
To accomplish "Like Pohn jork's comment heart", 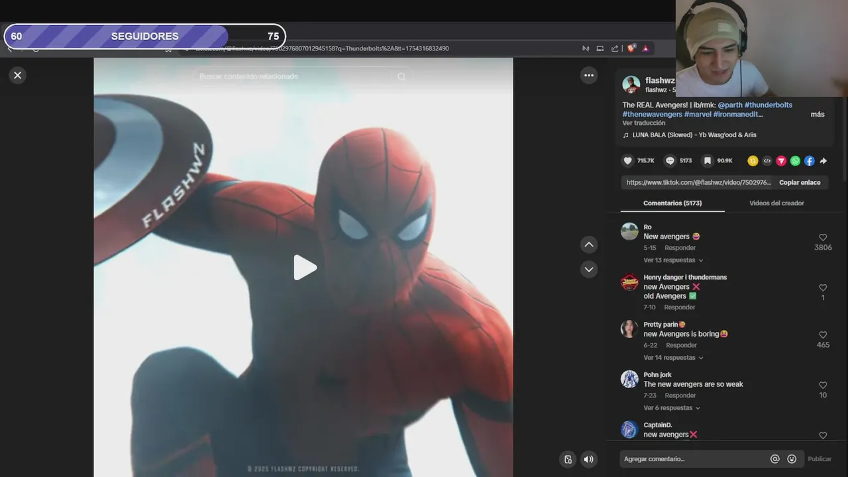I will (823, 385).
